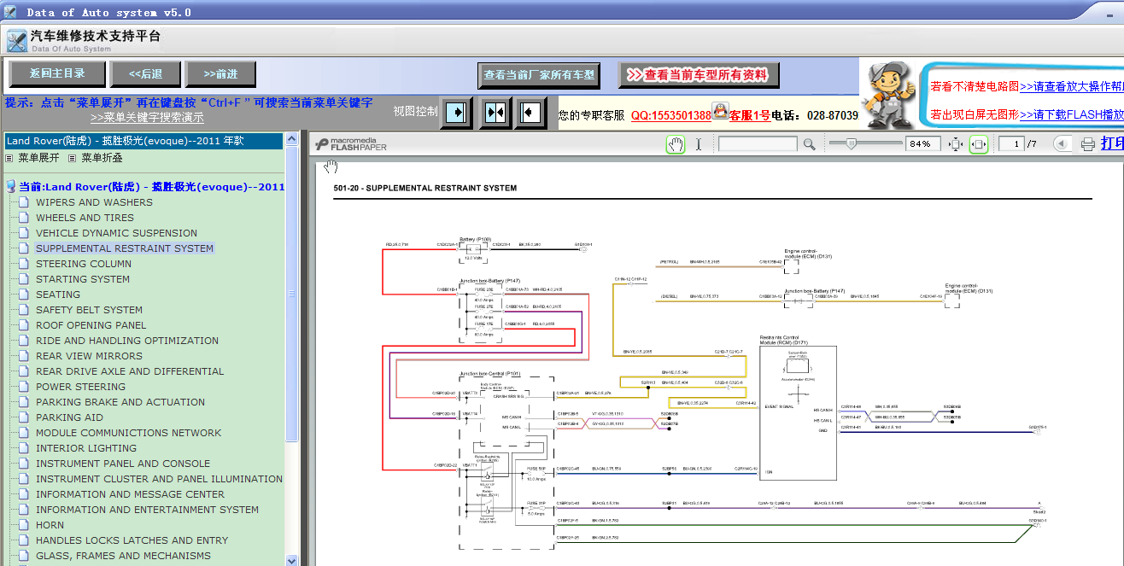Click the document icon beside SEATING

[x=24, y=295]
